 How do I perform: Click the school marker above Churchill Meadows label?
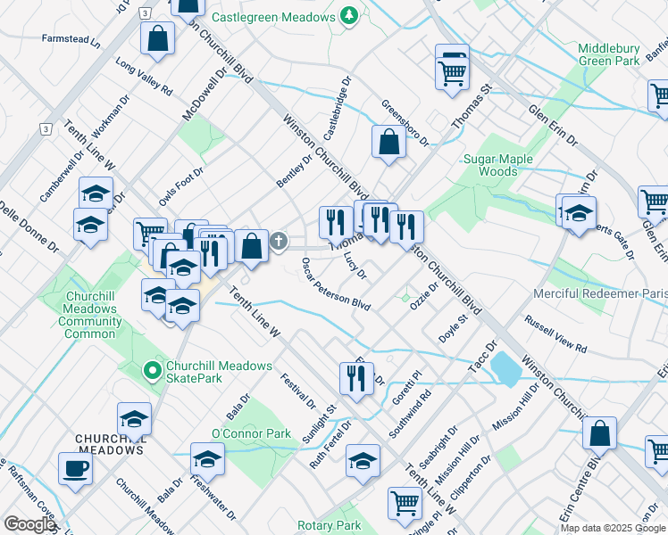tap(134, 418)
